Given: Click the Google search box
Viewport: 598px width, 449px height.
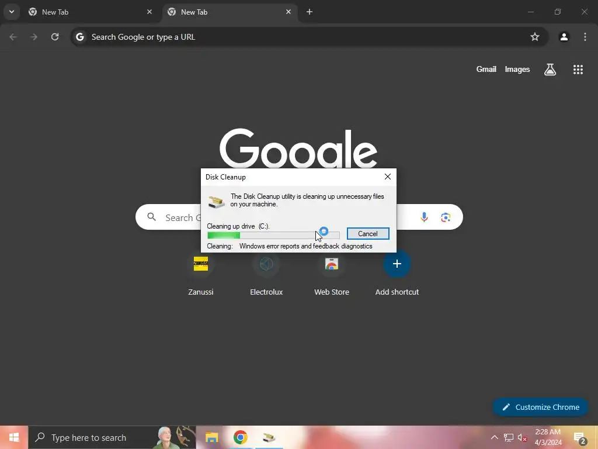Looking at the screenshot, I should click(299, 217).
